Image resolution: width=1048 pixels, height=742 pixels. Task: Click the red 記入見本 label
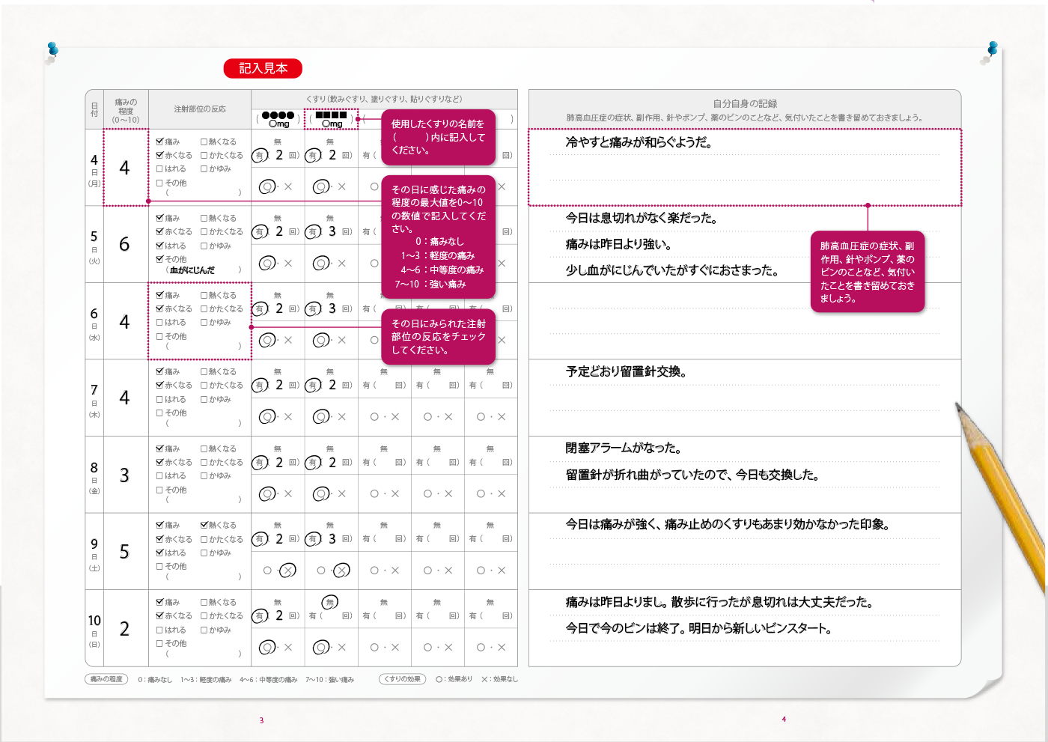pos(263,68)
